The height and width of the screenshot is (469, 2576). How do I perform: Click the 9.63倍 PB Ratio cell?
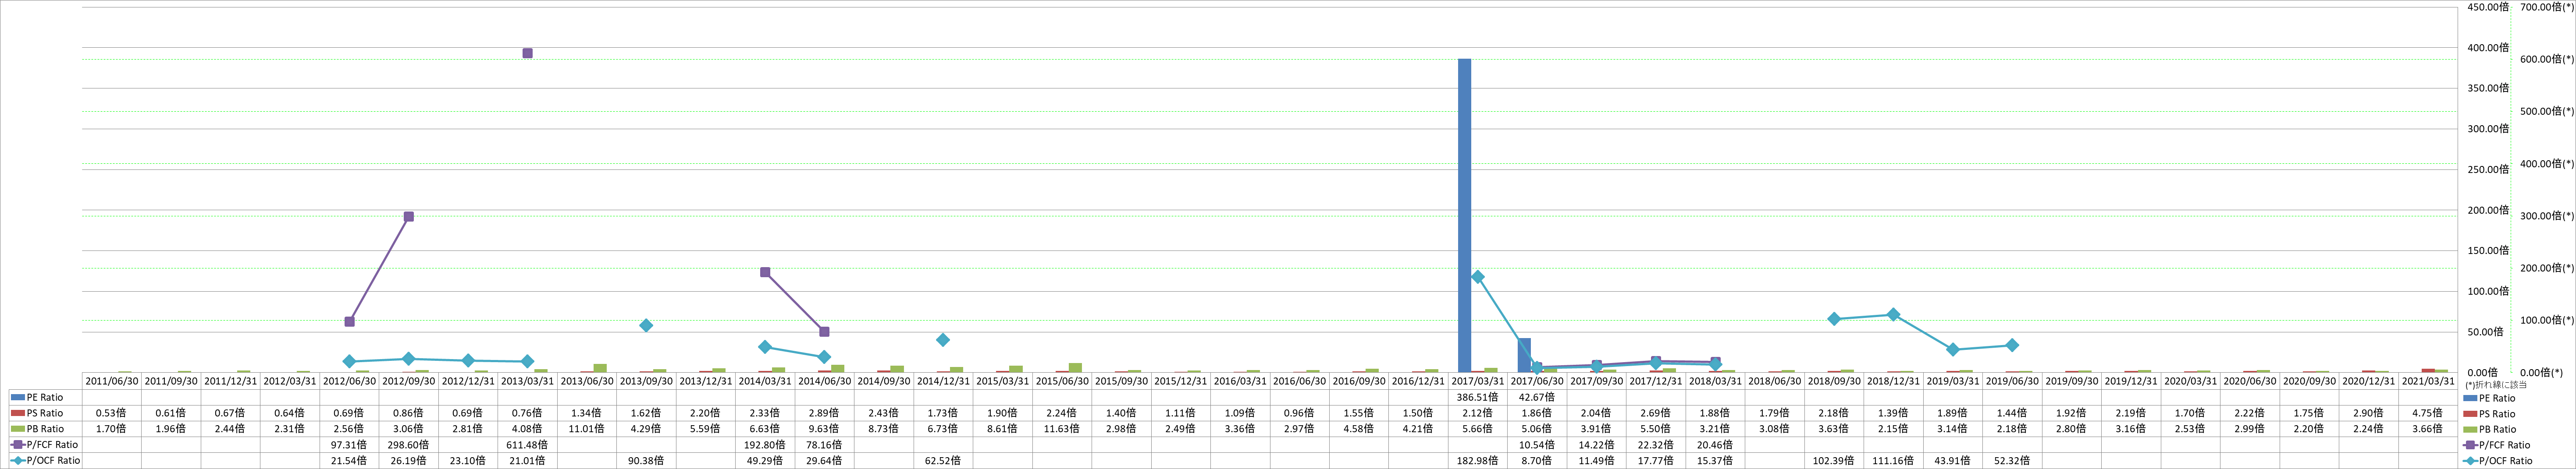click(x=824, y=429)
